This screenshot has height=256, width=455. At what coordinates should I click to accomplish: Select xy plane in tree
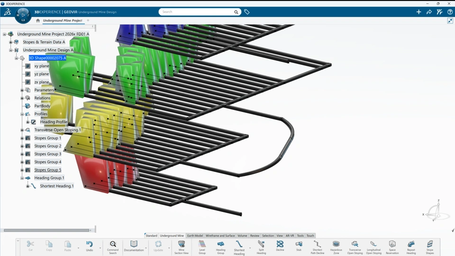pos(42,66)
